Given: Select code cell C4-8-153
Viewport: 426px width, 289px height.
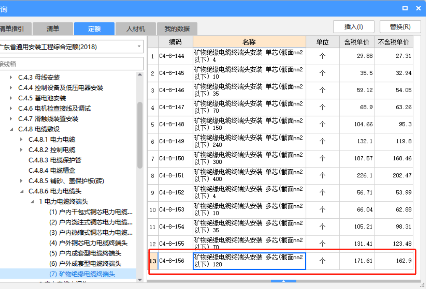Looking at the screenshot, I should [175, 210].
